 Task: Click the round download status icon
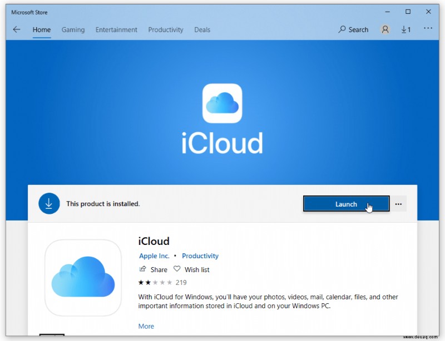tap(49, 203)
